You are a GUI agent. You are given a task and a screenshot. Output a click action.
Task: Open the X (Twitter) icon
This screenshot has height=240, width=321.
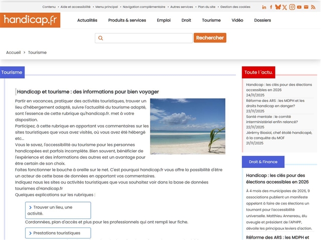coord(284,7)
